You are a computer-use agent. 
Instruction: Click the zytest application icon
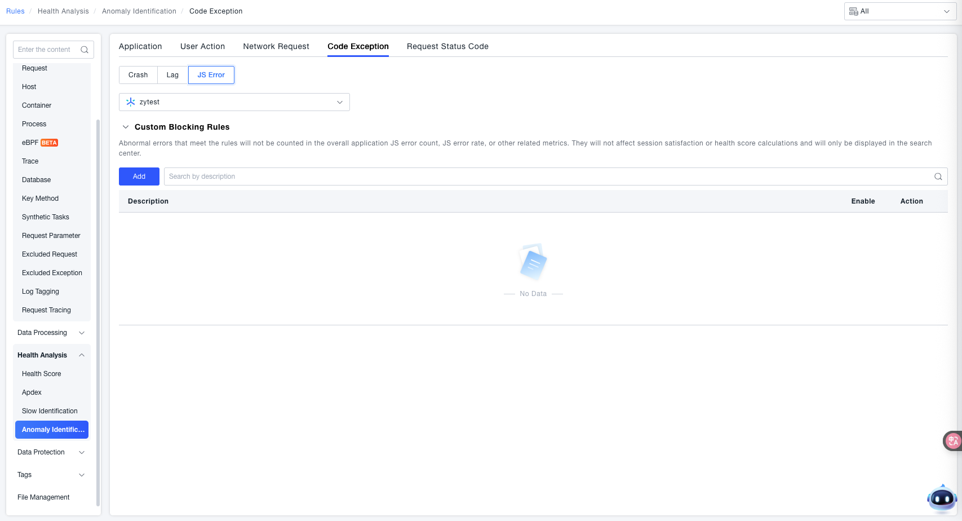(x=131, y=102)
